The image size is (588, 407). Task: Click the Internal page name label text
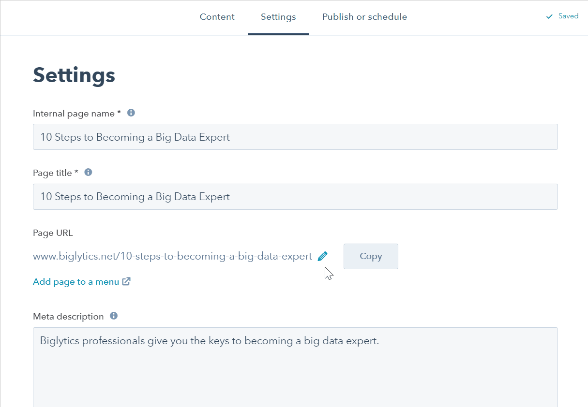76,114
